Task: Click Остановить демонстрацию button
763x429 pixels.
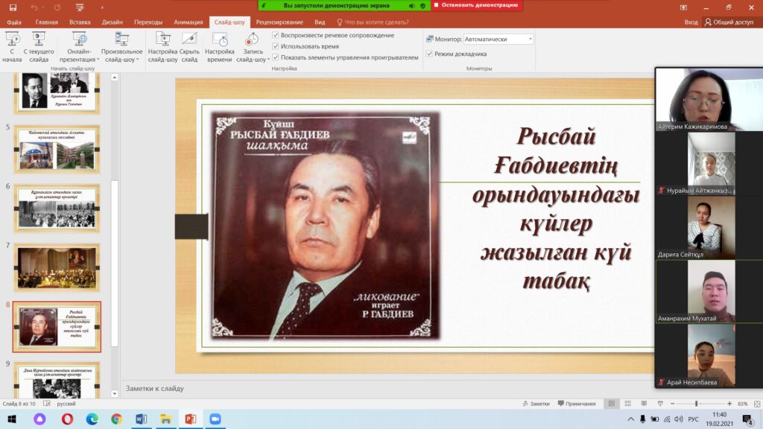Action: coord(476,5)
